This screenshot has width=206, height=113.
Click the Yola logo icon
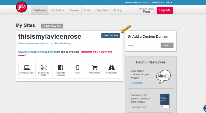[21, 7]
